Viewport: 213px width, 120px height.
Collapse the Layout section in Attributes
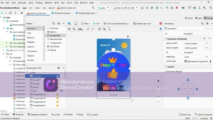click(166, 67)
